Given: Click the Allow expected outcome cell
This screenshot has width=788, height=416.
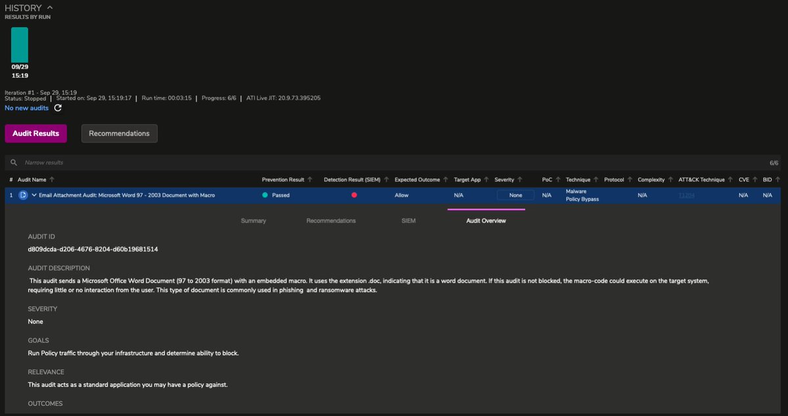Looking at the screenshot, I should point(401,195).
